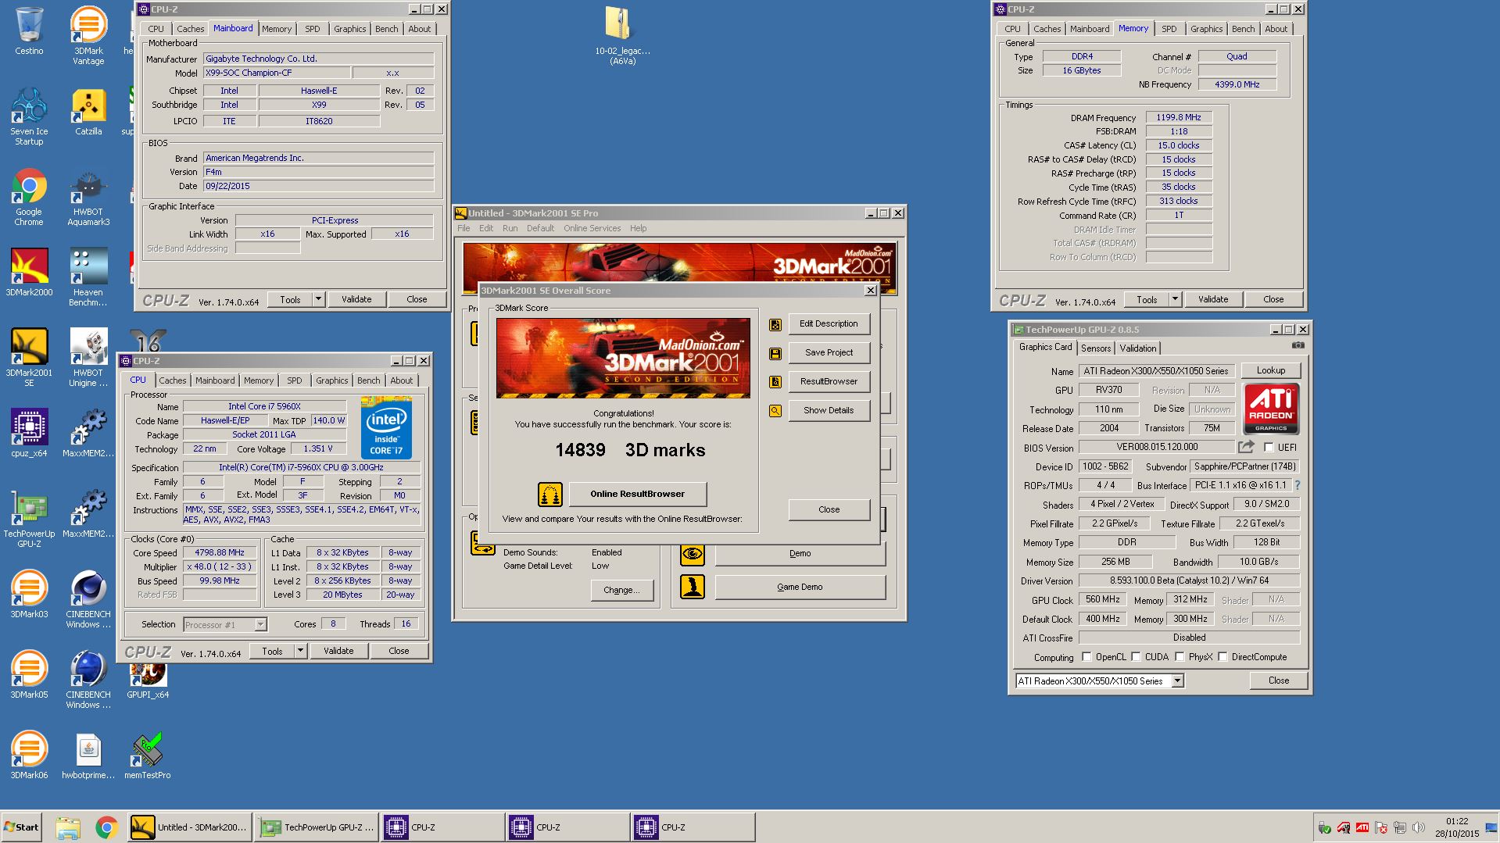Viewport: 1500px width, 843px height.
Task: Switch to SPD tab in Mainboard CPU-Z window
Action: point(313,29)
